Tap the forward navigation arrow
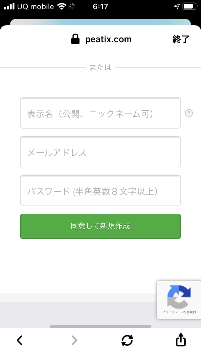201x358 pixels. 74,340
